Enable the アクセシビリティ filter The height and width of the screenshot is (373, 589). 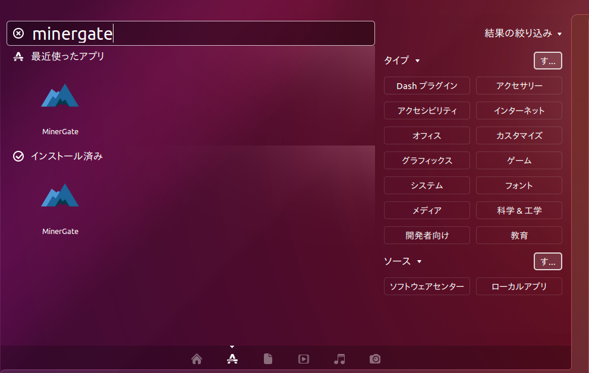pyautogui.click(x=427, y=110)
